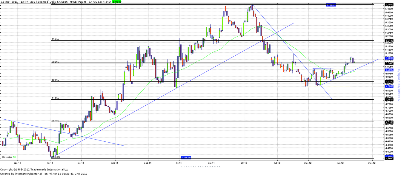The height and width of the screenshot is (178, 418).
Task: Click the blue 4,9967 current price tag
Action: pos(389,58)
